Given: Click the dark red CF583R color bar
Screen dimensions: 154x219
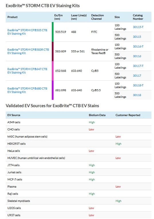Looking at the screenshot, I should click(53, 51).
